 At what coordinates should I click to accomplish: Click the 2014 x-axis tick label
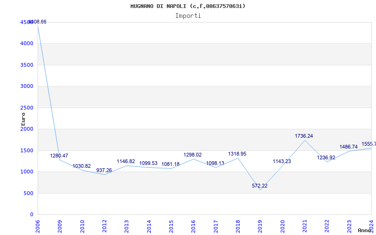click(x=149, y=227)
